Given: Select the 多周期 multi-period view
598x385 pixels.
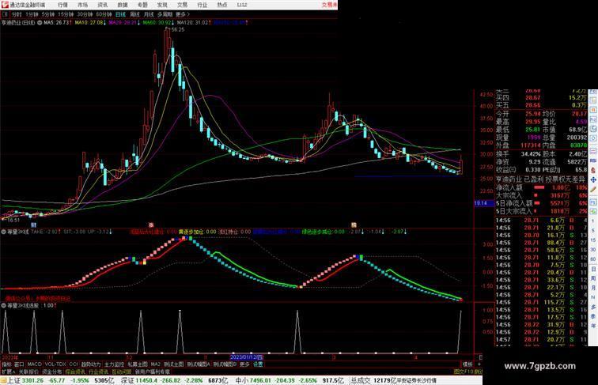Looking at the screenshot, I should click(x=165, y=14).
